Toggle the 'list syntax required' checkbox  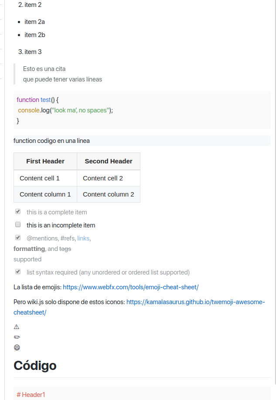(x=18, y=272)
